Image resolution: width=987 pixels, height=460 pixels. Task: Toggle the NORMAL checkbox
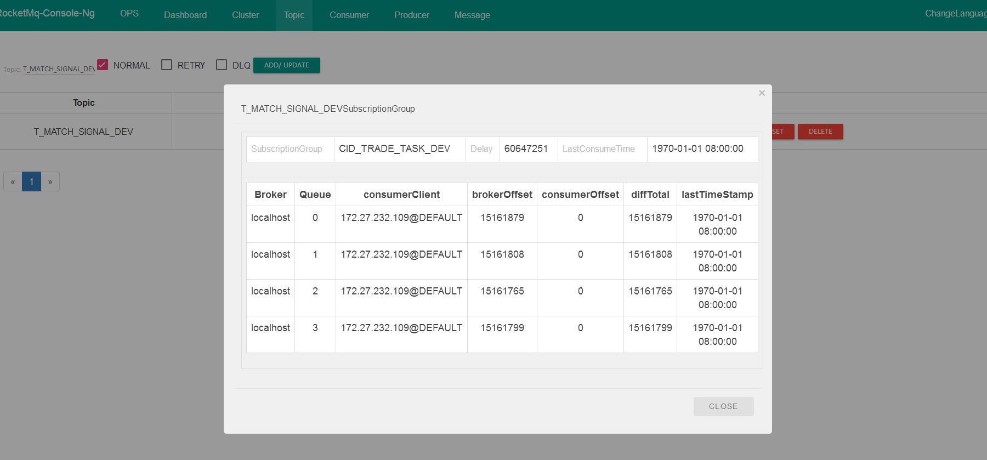pyautogui.click(x=103, y=65)
